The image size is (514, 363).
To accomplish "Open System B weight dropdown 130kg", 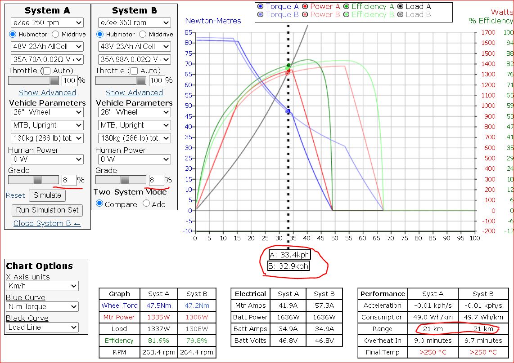I will pos(135,138).
